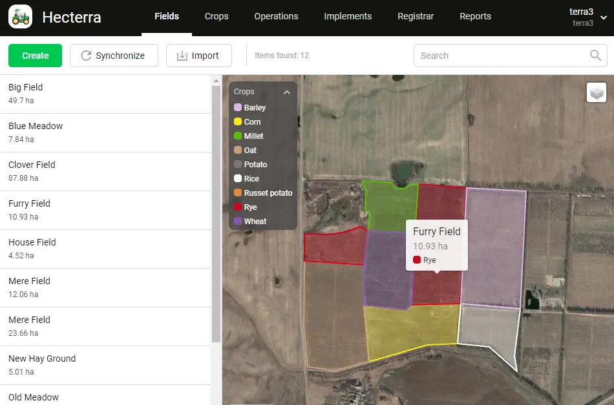Open the Reports tab

[475, 16]
